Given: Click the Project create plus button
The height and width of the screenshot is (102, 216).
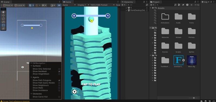Looking at the screenshot, I should coord(152,5).
